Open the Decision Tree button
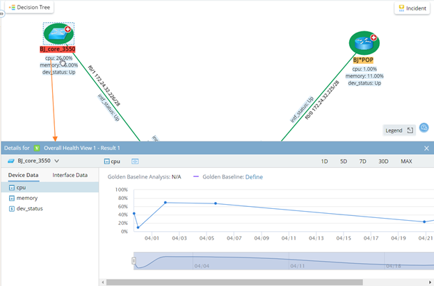This screenshot has width=434, height=286. coord(29,7)
